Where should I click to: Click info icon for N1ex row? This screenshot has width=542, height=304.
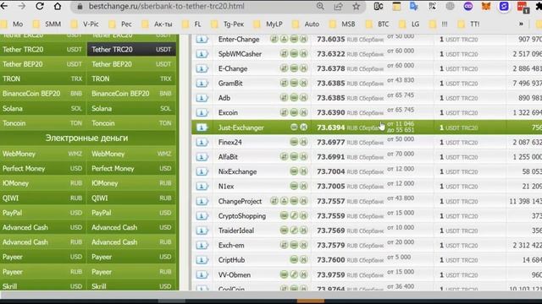point(202,187)
